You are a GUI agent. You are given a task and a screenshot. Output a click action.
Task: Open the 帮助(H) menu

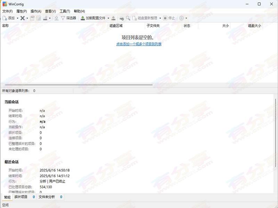pyautogui.click(x=79, y=11)
